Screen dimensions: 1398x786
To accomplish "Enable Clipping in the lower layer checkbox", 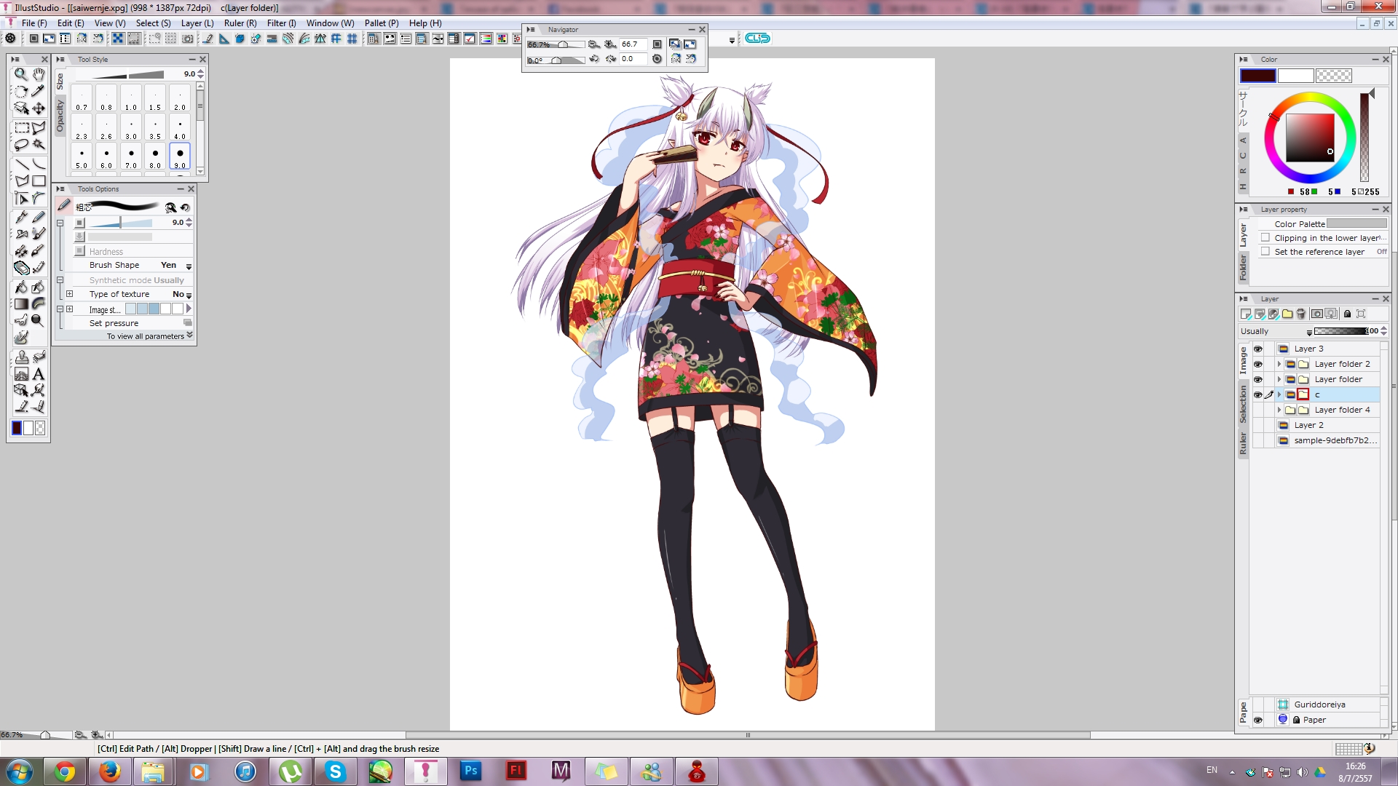I will [x=1265, y=238].
